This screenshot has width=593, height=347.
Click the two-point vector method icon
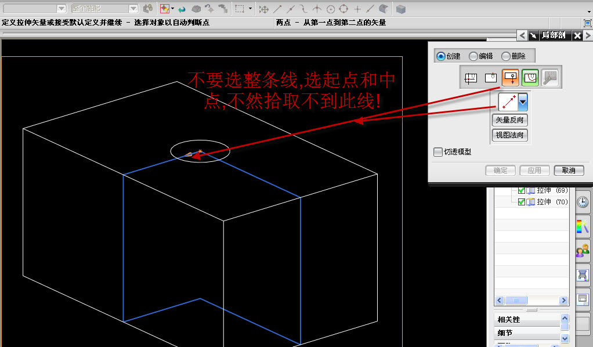pos(508,102)
